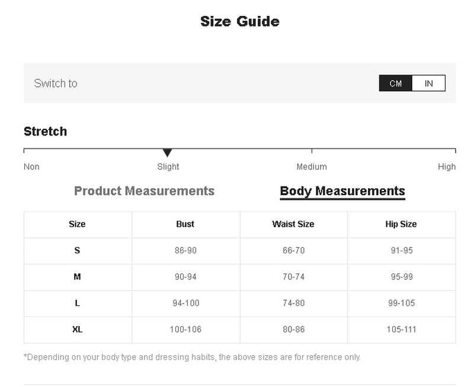
Task: Select the L size row label
Action: coord(77,303)
